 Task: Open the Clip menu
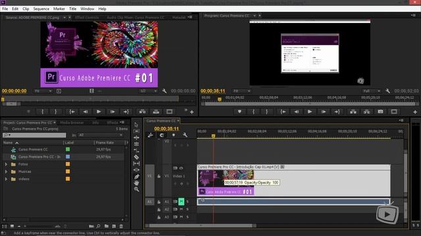point(26,9)
